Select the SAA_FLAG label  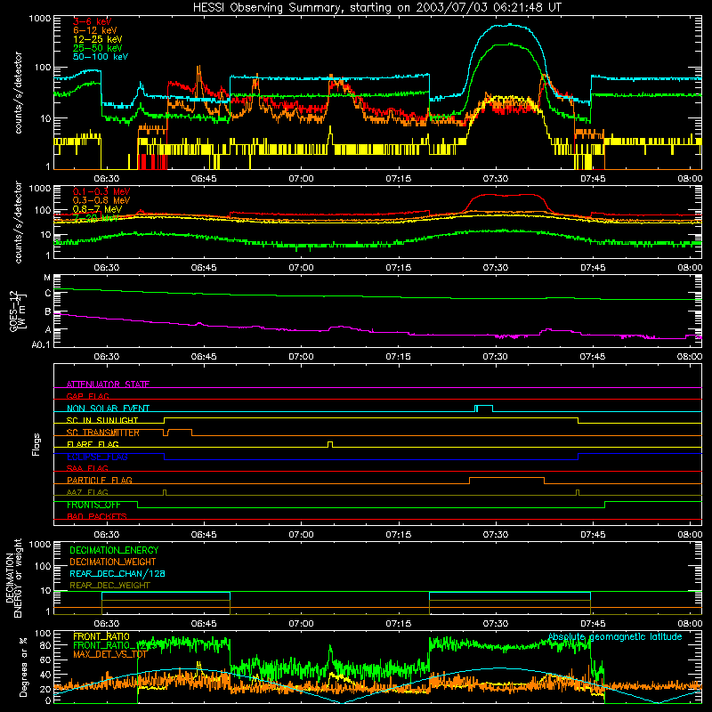[87, 468]
